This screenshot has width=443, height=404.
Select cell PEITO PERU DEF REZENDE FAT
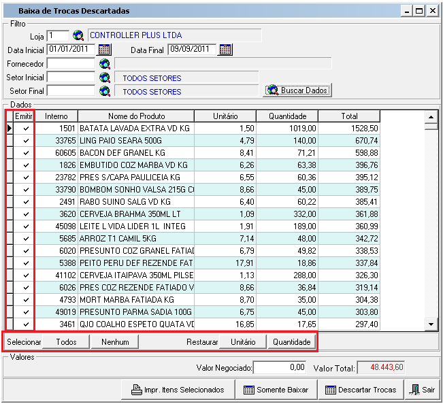click(136, 263)
